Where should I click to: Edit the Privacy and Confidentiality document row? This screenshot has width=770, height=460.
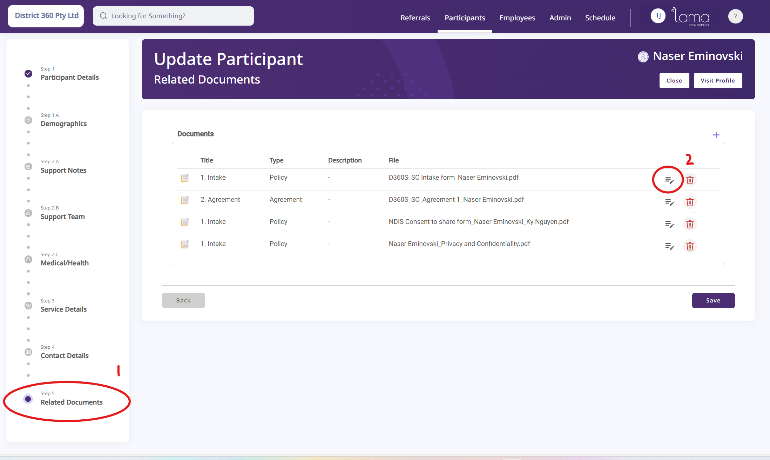click(669, 246)
